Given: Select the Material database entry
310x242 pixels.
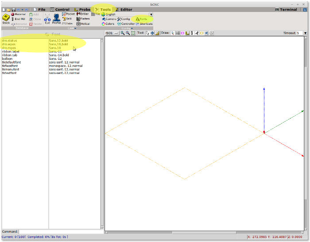Looking at the screenshot, I should 19,14.
